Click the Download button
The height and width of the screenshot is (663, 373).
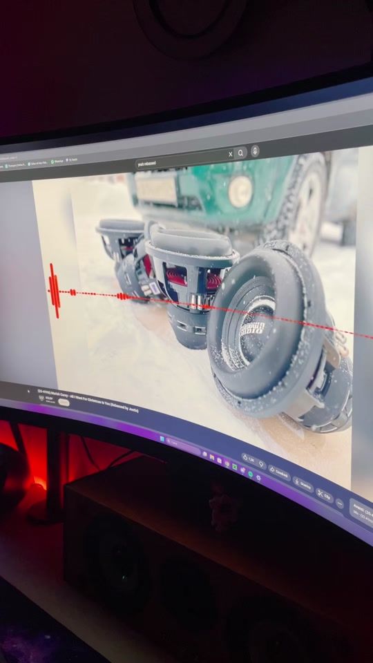(x=303, y=485)
